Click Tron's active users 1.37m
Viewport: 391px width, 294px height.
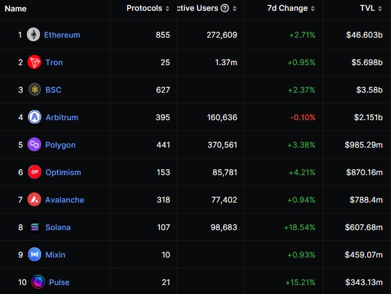pos(226,62)
